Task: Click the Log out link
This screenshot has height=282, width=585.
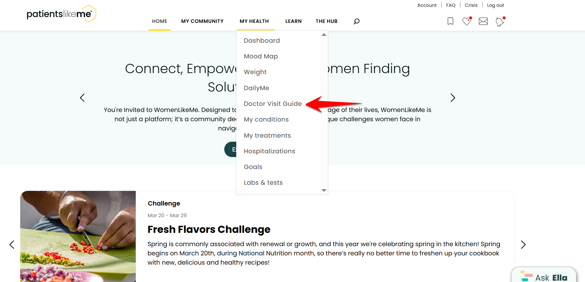Action: [x=495, y=5]
